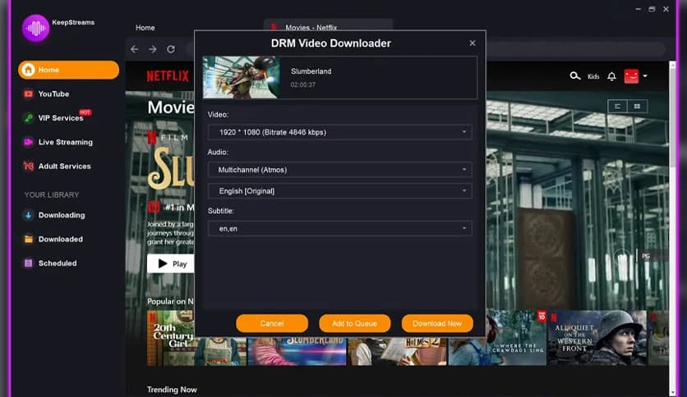Open the Netflix Kids link
The height and width of the screenshot is (397, 687).
coord(593,76)
